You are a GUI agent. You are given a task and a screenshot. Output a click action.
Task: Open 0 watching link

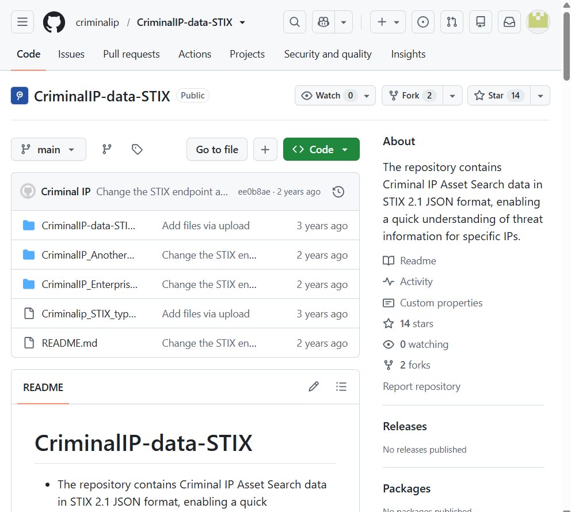pos(416,344)
